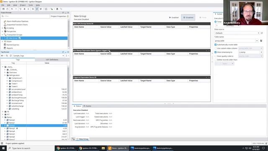Collapse the Refrigeration tag folder

tap(5, 75)
